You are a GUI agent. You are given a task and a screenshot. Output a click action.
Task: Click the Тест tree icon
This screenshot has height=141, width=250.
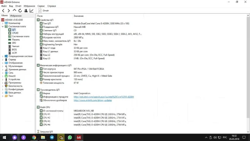6,96
